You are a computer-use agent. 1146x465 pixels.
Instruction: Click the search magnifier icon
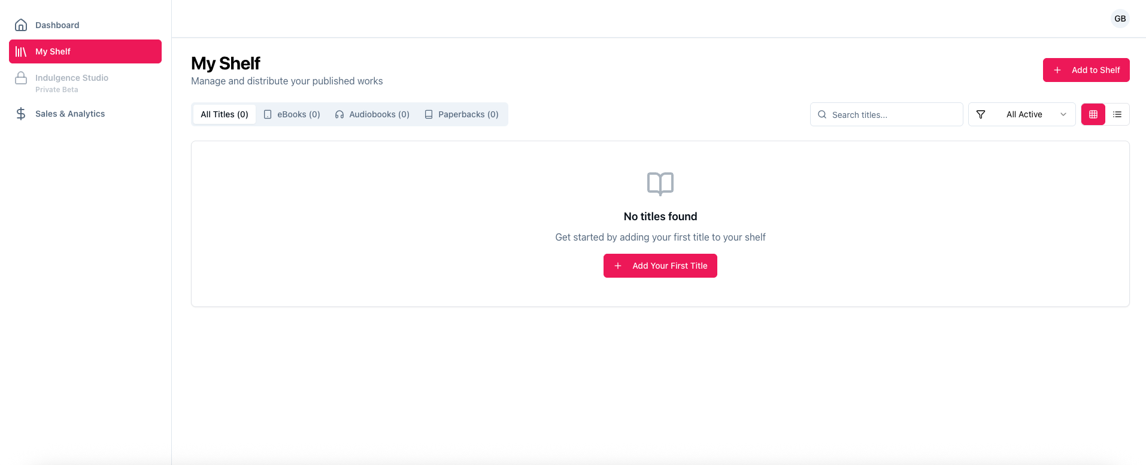coord(822,114)
